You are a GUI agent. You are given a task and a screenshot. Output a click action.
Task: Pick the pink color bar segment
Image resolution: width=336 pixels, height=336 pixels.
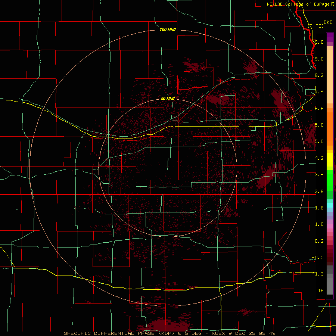pos(330,226)
